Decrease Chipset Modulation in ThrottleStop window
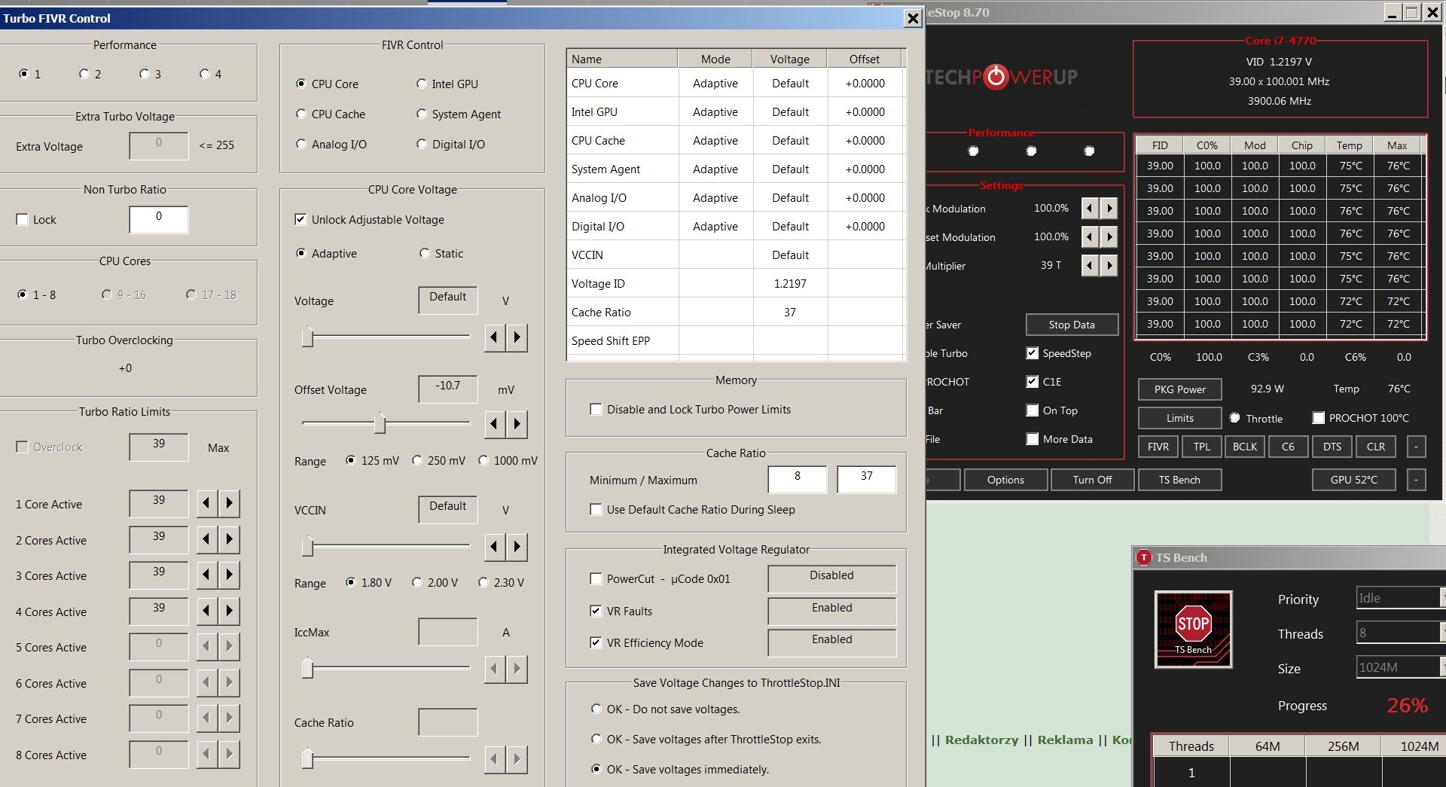The height and width of the screenshot is (787, 1446). (1090, 237)
